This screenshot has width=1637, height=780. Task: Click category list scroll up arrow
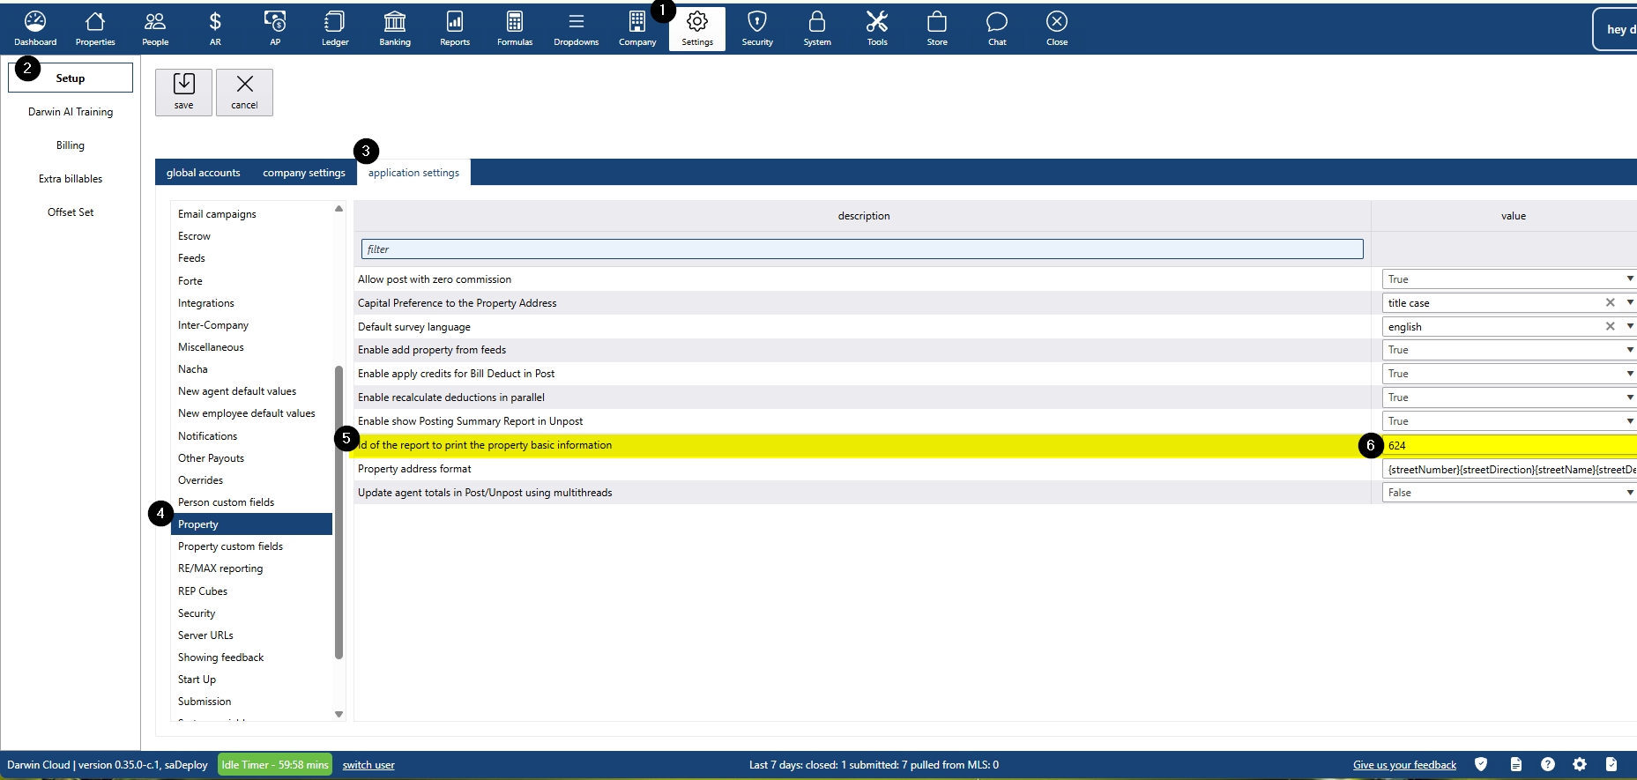[339, 209]
